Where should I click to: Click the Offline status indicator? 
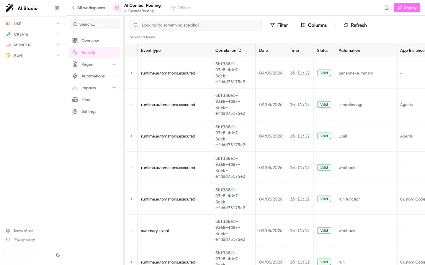pos(180,8)
